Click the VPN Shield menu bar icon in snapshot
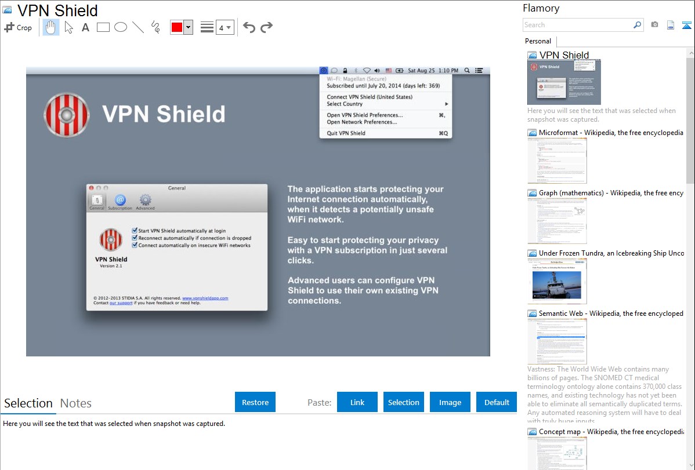This screenshot has height=470, width=695. (x=324, y=71)
